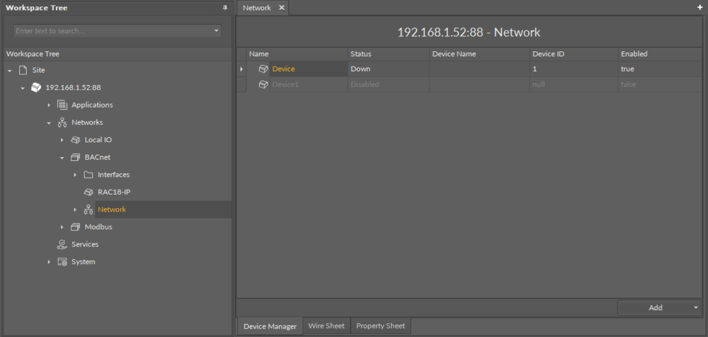Open the Property Sheet tab

point(381,326)
